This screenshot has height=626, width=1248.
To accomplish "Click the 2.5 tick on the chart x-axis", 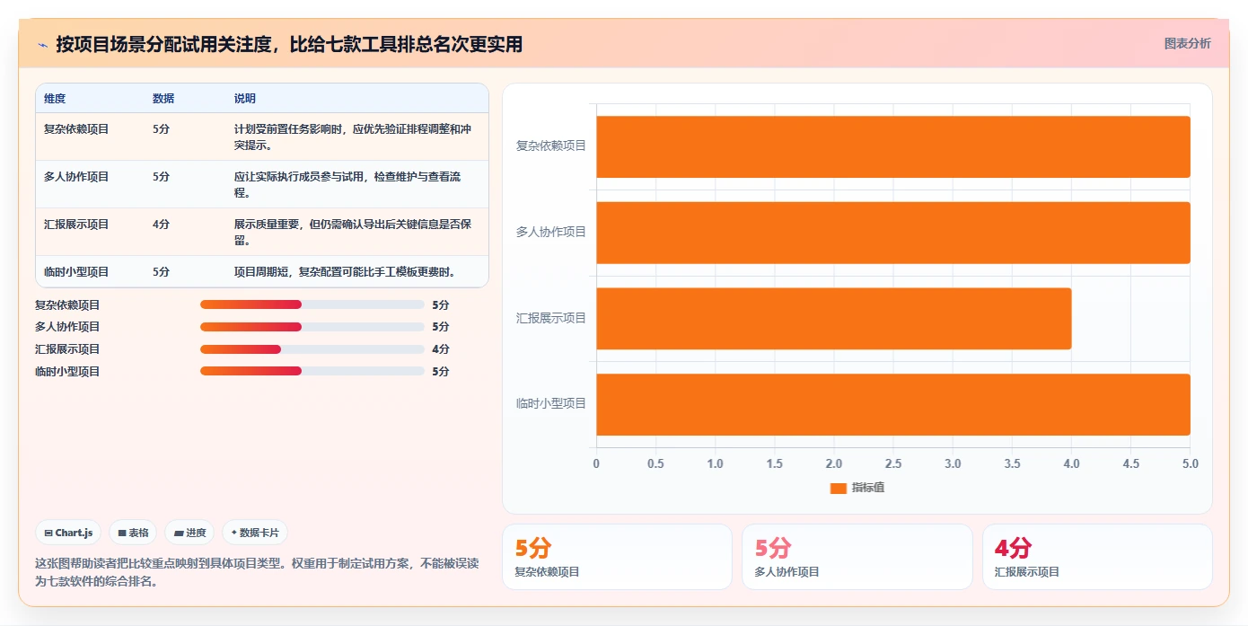I will 893,464.
